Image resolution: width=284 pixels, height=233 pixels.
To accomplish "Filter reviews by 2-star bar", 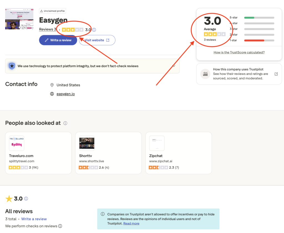I will tap(259, 35).
